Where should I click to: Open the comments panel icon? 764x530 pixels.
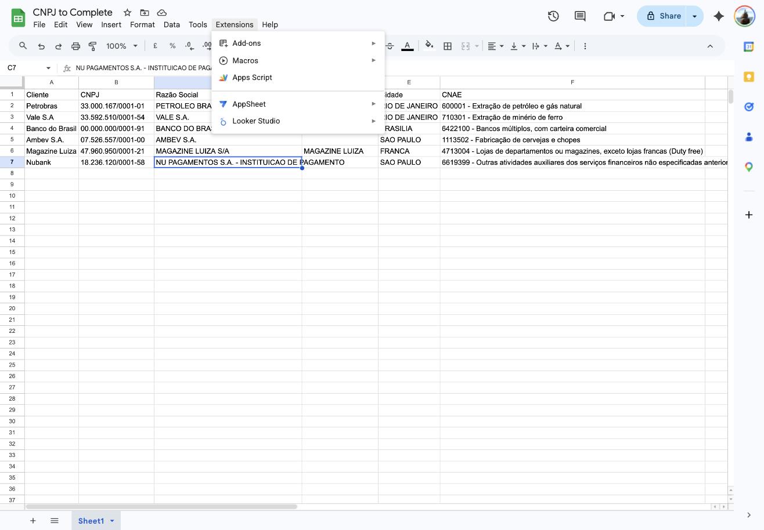tap(580, 16)
